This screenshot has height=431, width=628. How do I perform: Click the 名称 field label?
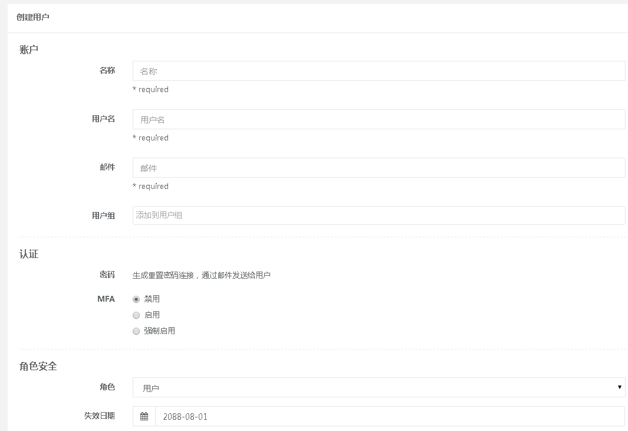pos(107,71)
